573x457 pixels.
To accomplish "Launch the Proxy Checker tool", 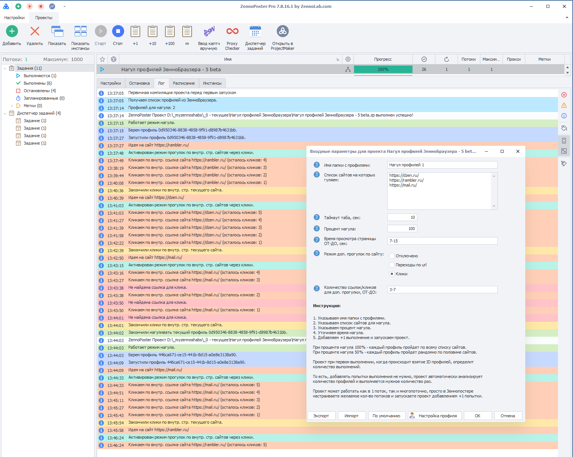I will coord(232,31).
